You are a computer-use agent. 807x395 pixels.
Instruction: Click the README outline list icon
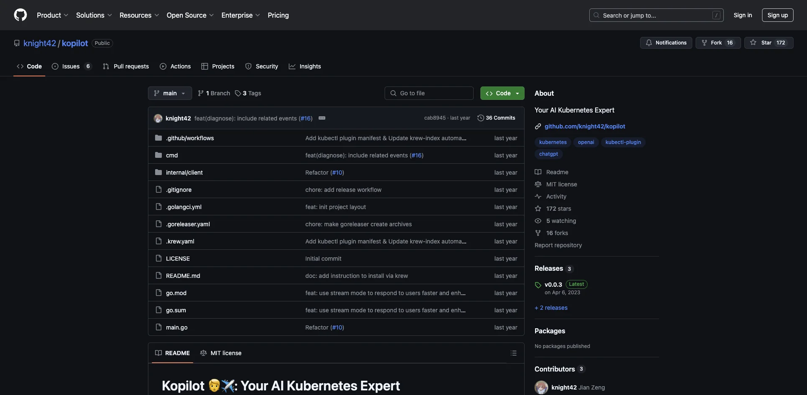(514, 353)
